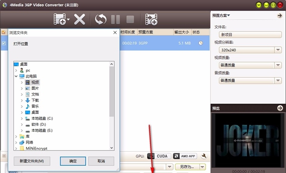Select the pc user folder
The image size is (286, 173).
click(x=28, y=71)
